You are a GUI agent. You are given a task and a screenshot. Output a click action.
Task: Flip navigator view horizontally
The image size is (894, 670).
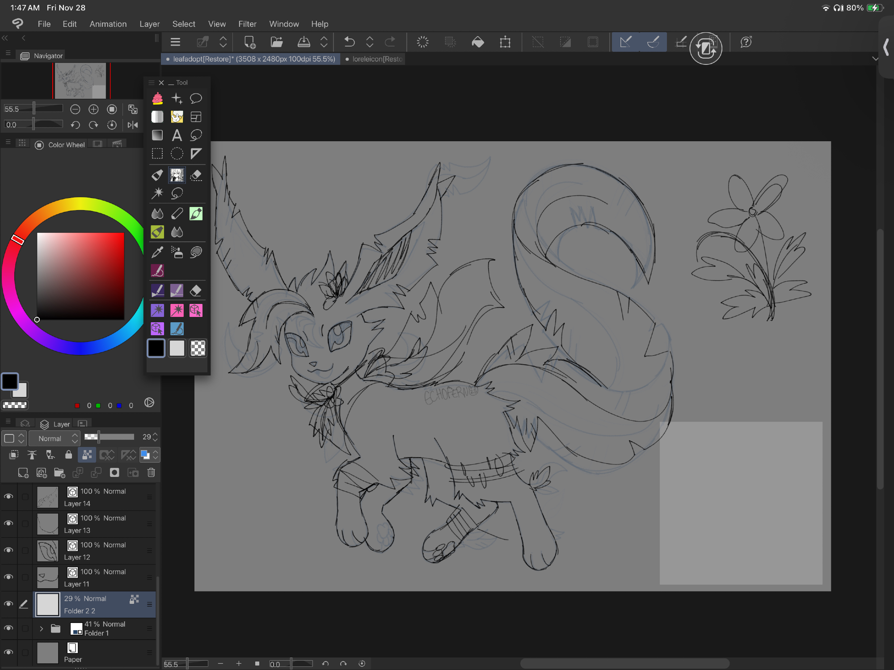click(133, 125)
